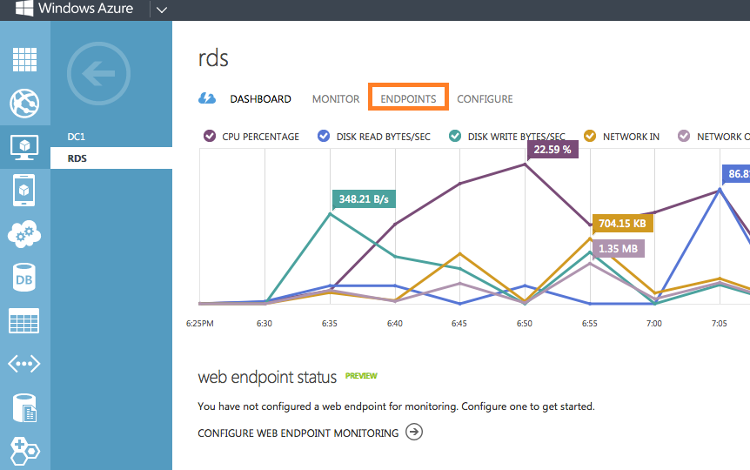Click the 704.15 KB data label

point(622,224)
